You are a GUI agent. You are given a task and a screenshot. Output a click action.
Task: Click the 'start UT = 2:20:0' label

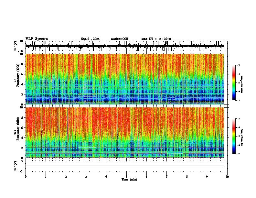point(156,39)
